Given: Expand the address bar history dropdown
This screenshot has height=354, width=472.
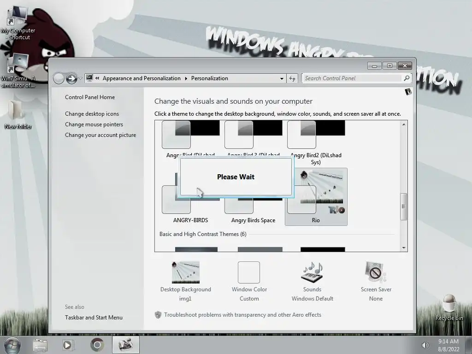Looking at the screenshot, I should click(x=282, y=78).
